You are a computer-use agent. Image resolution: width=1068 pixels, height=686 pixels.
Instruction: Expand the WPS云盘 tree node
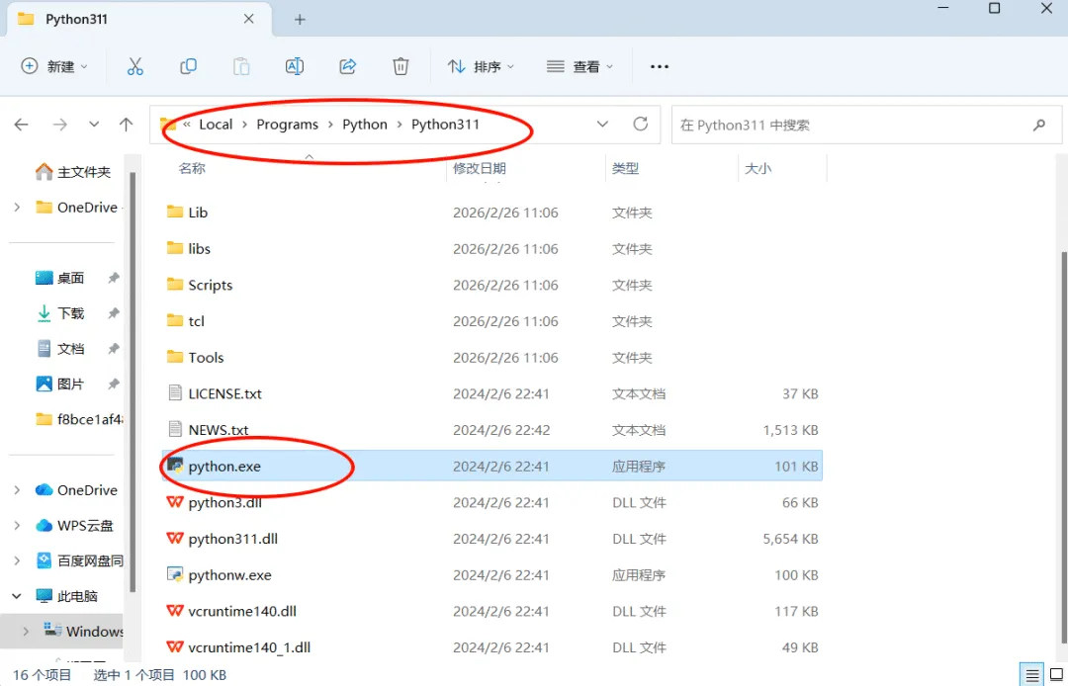(x=17, y=526)
